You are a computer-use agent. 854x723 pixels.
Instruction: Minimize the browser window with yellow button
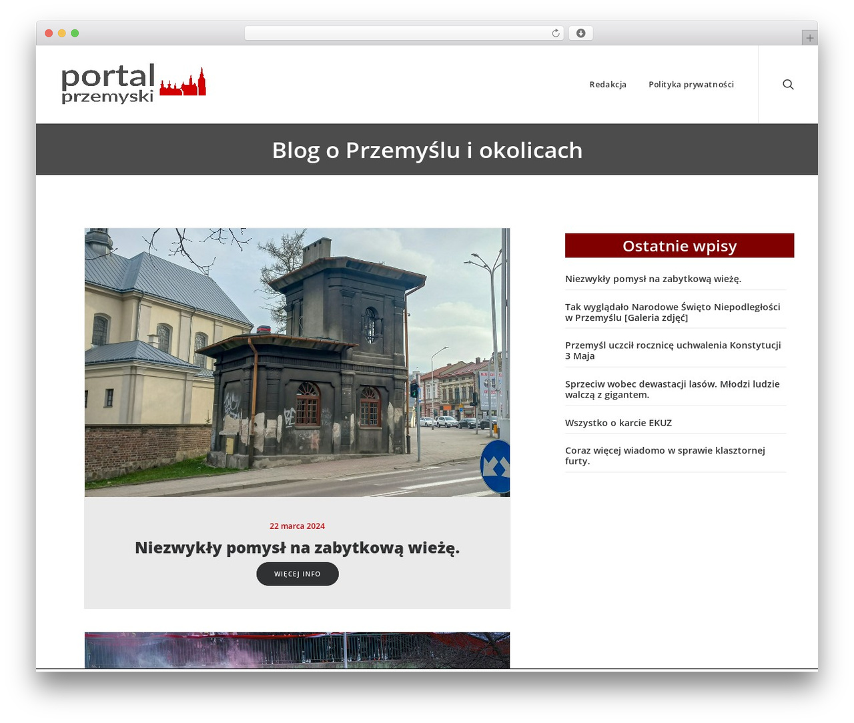62,33
